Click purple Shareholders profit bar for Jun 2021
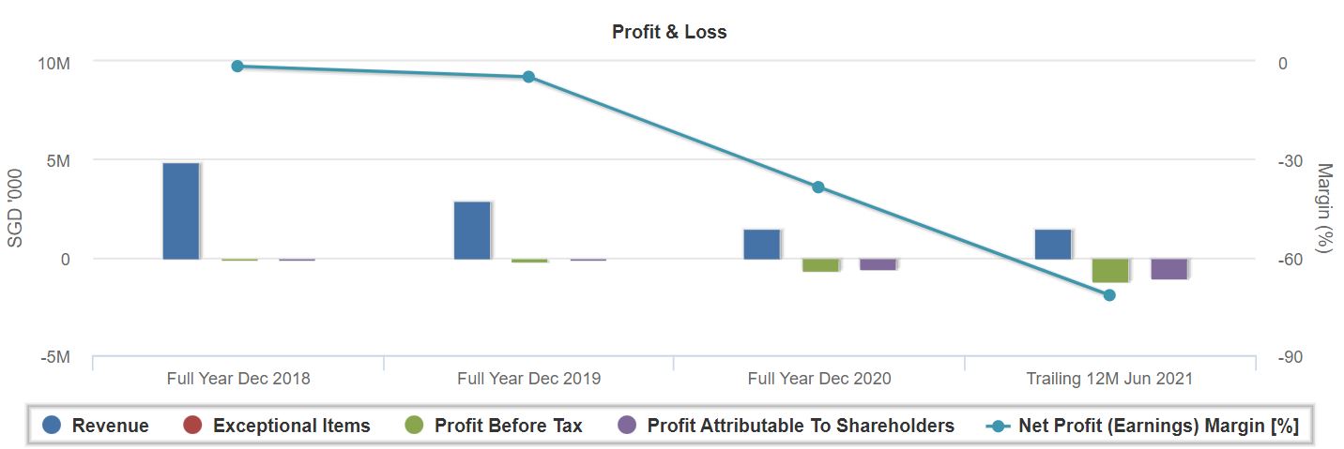 tap(1168, 268)
